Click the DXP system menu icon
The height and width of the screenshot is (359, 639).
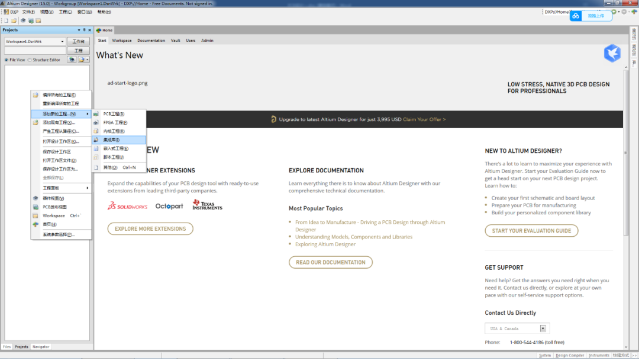6,12
